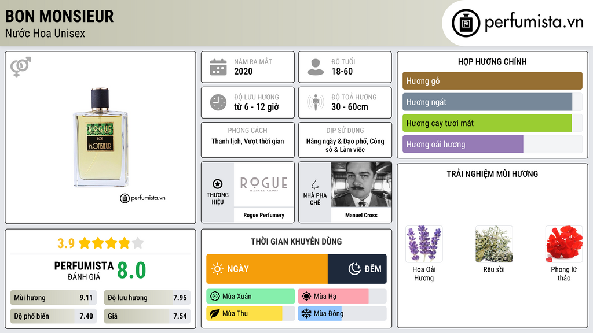Screen dimensions: 593x333
Task: Click the Mùa Đông season bar
Action: click(342, 313)
